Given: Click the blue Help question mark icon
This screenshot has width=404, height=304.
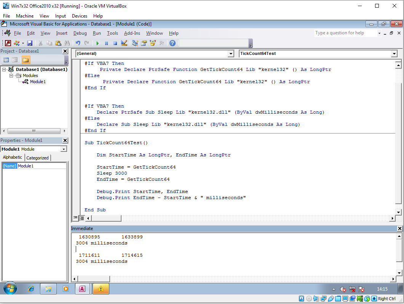Looking at the screenshot, I should [172, 43].
